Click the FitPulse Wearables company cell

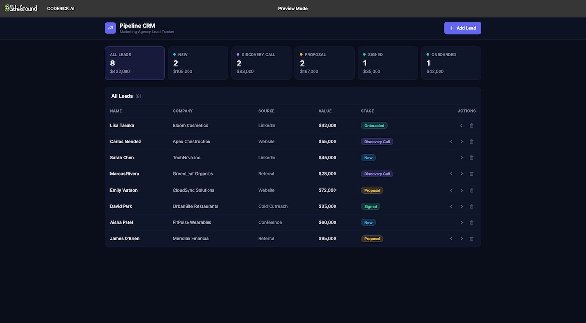click(192, 222)
